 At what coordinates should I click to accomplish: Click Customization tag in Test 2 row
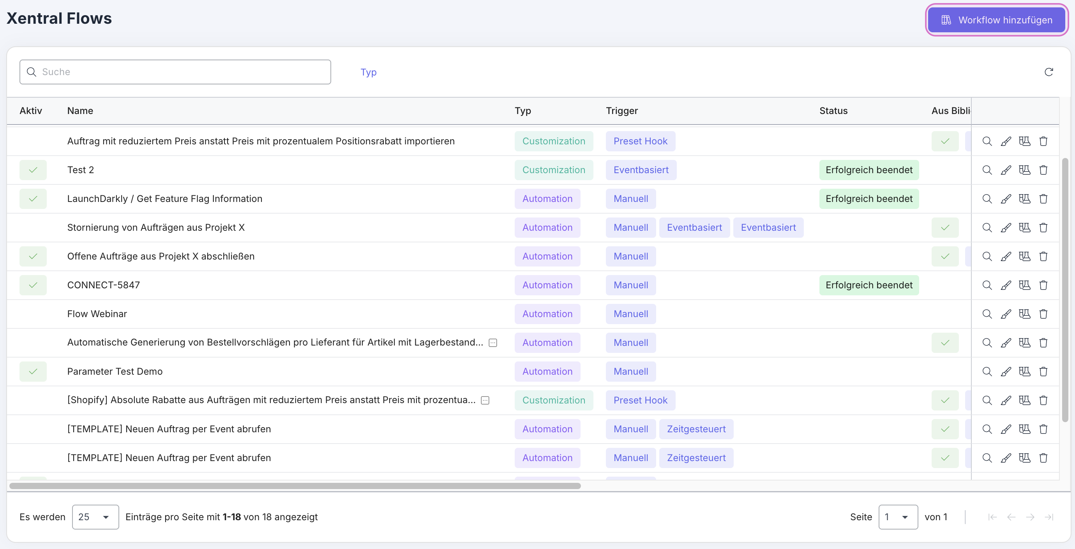[554, 170]
